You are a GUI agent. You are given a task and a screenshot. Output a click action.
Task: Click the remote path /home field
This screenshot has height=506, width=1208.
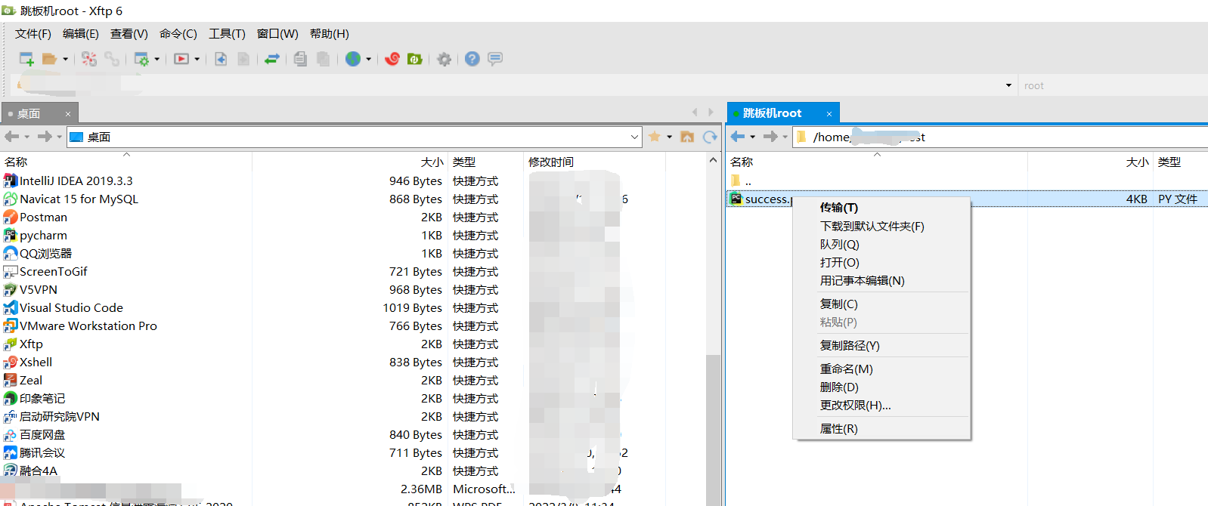(x=999, y=137)
